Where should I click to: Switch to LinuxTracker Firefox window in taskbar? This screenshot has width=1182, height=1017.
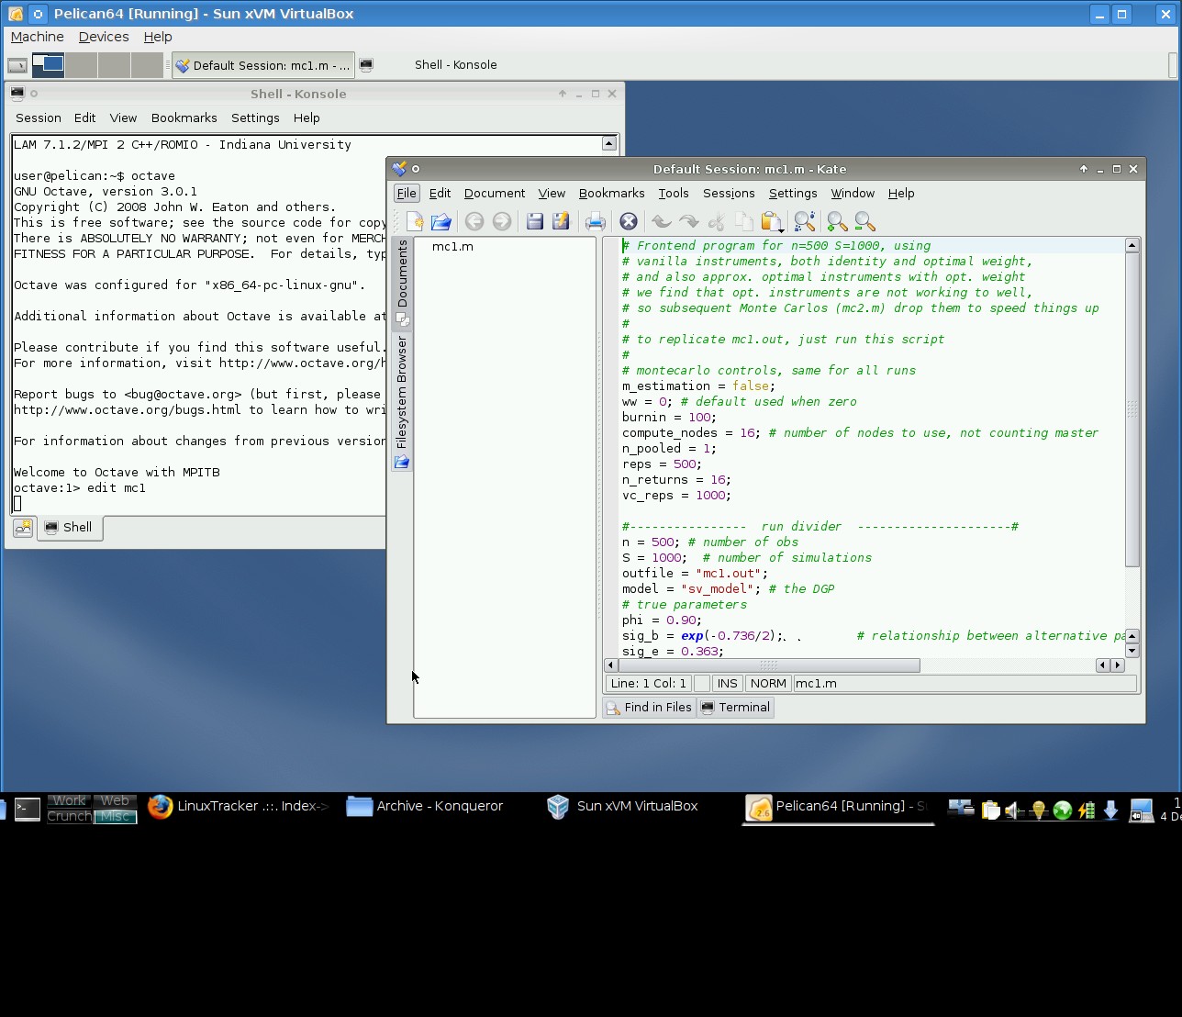click(238, 807)
